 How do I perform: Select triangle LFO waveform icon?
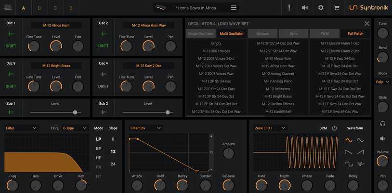coord(360,140)
